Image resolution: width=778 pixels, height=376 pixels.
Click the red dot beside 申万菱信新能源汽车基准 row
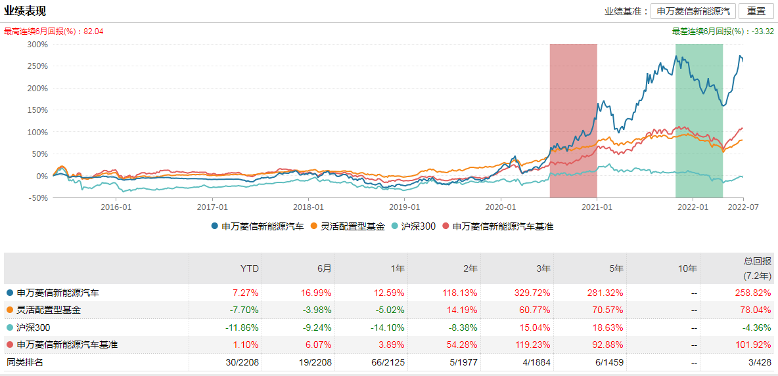pyautogui.click(x=9, y=344)
